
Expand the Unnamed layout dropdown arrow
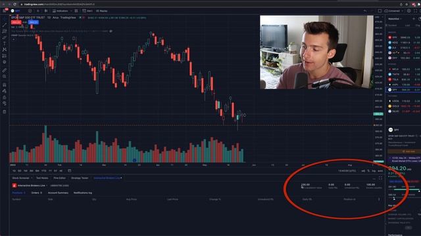pyautogui.click(x=402, y=11)
